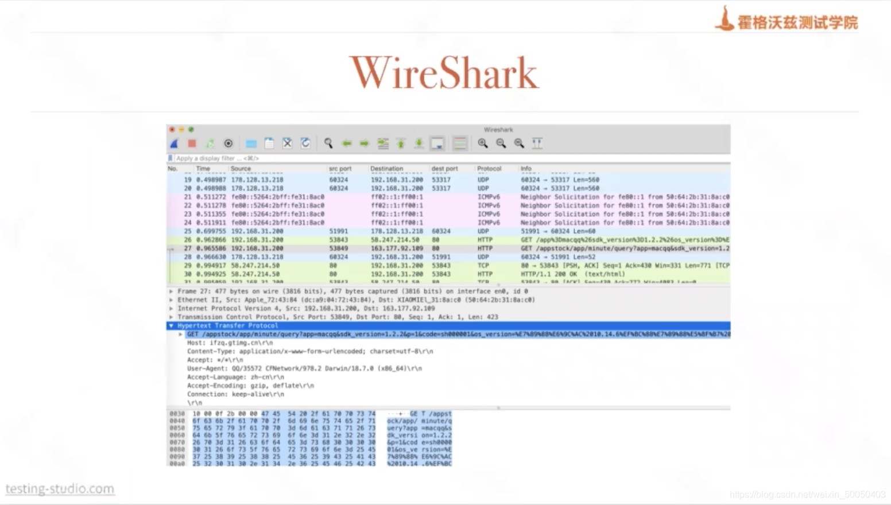Expand the GET /appstock request line

point(180,334)
